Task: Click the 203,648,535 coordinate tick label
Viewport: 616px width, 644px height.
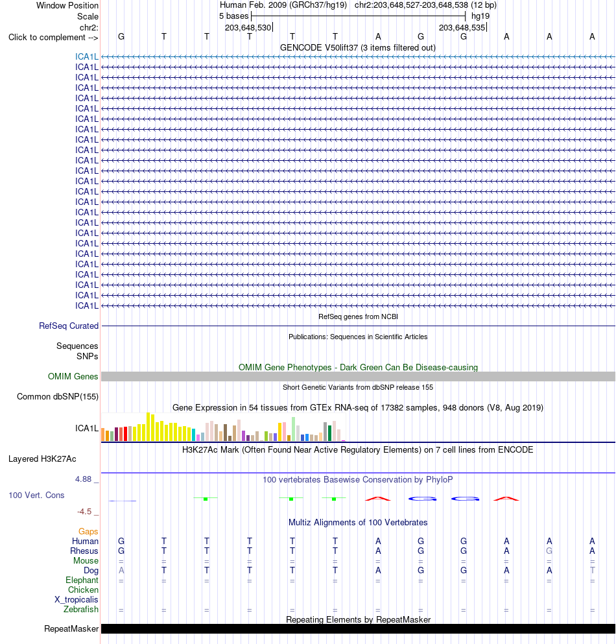Action: pos(462,27)
